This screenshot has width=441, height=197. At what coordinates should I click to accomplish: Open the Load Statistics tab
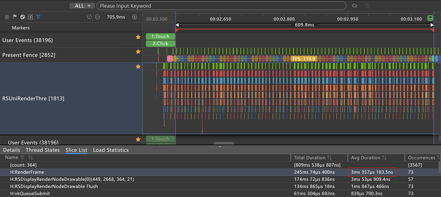click(111, 150)
